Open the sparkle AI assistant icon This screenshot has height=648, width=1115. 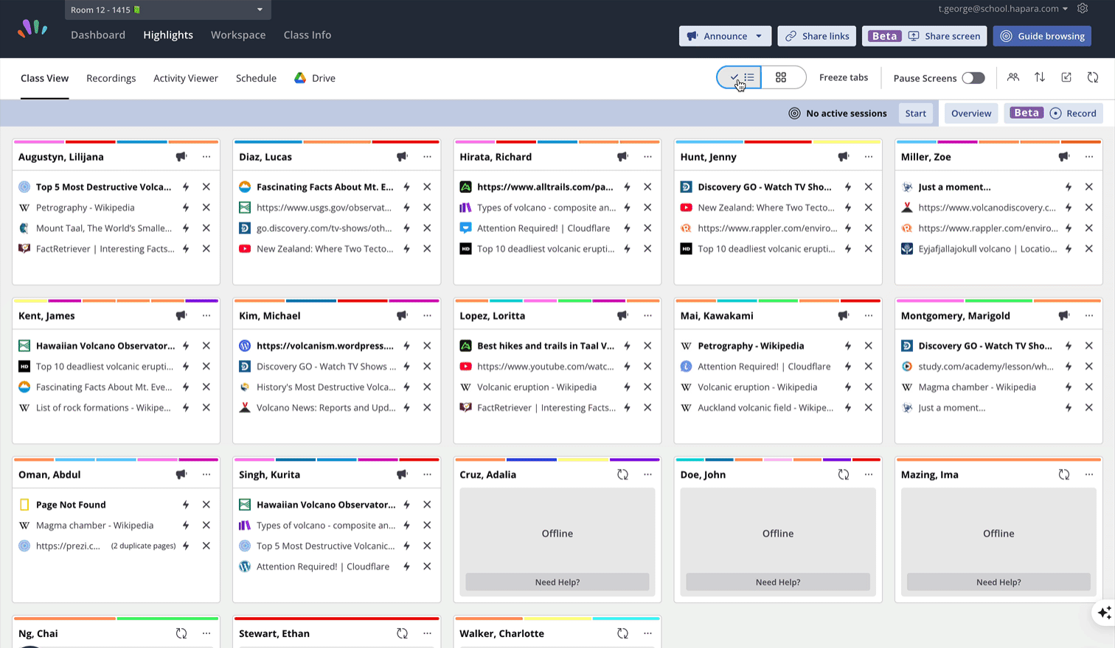click(1104, 613)
